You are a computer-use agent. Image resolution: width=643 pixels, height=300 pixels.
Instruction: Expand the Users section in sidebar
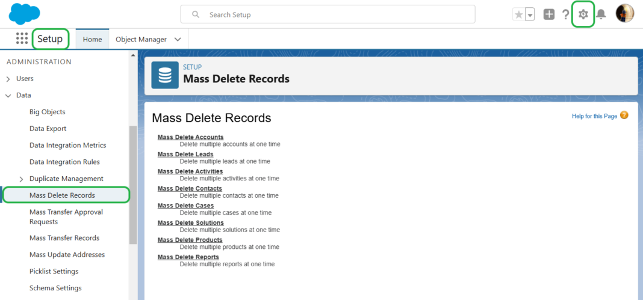[8, 79]
